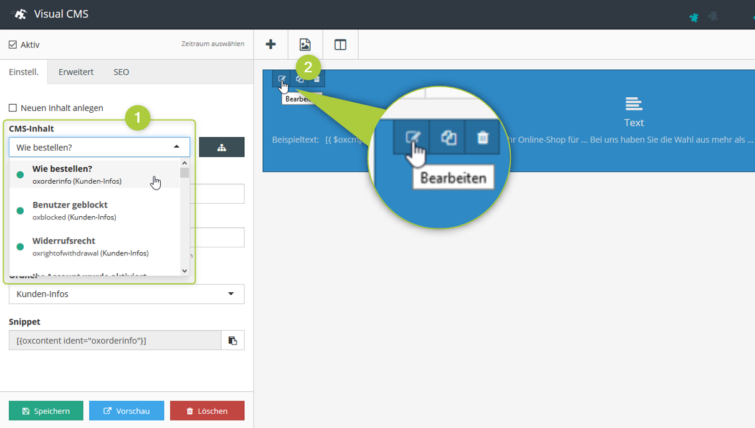This screenshot has height=428, width=755.
Task: Click the Text widget label
Action: click(x=634, y=123)
